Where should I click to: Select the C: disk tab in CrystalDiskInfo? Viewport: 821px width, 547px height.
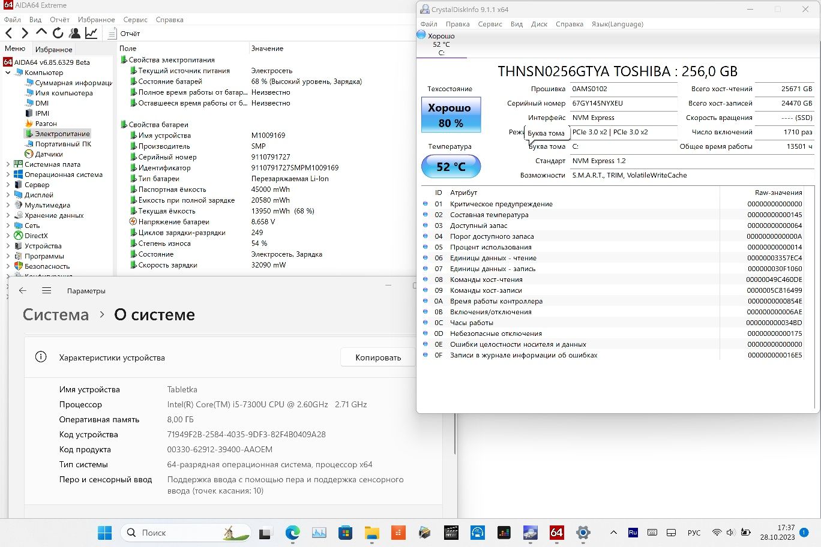pos(441,45)
